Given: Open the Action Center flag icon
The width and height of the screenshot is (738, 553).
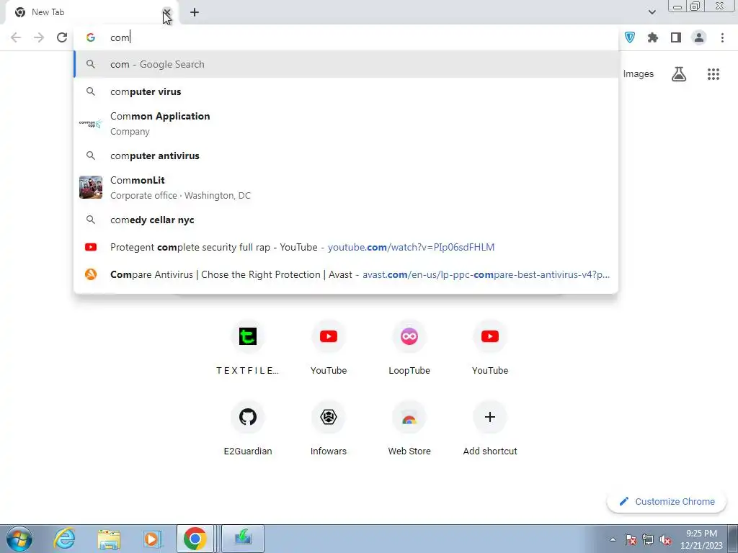Looking at the screenshot, I should coord(630,539).
